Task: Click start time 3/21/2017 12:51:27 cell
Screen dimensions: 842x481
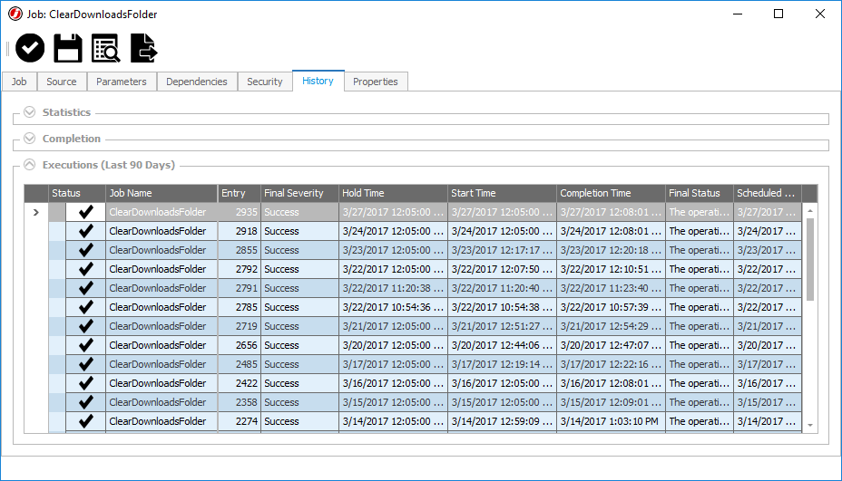Action: [502, 327]
